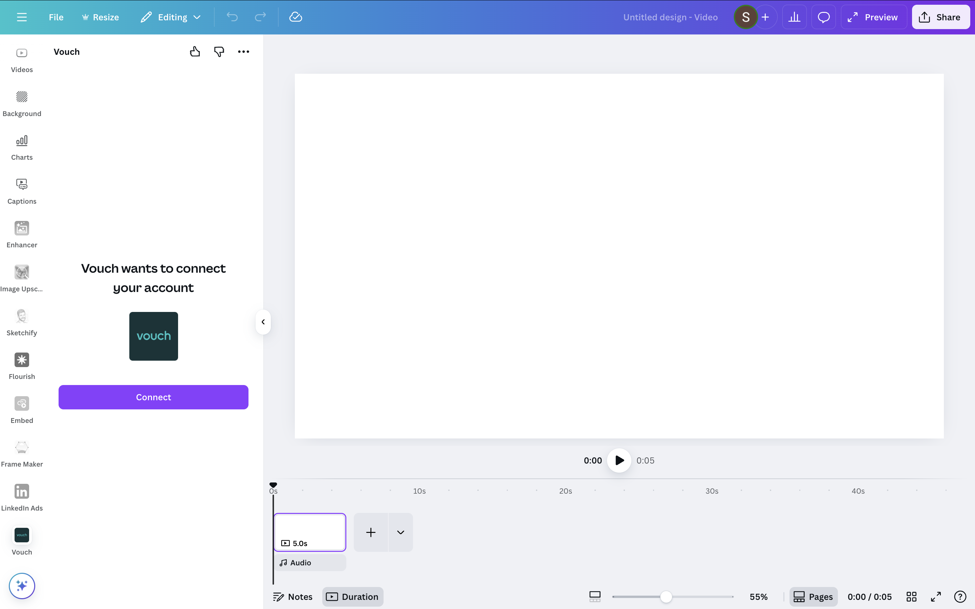Open the Sketchify app
The width and height of the screenshot is (975, 609).
22,323
